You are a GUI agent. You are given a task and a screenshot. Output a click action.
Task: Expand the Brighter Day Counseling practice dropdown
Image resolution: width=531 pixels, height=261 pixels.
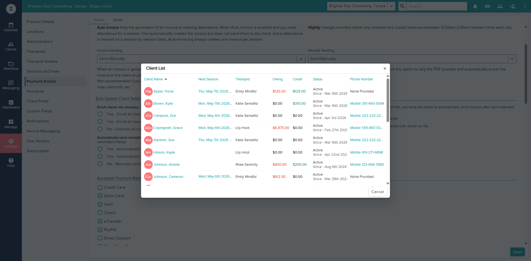[361, 6]
